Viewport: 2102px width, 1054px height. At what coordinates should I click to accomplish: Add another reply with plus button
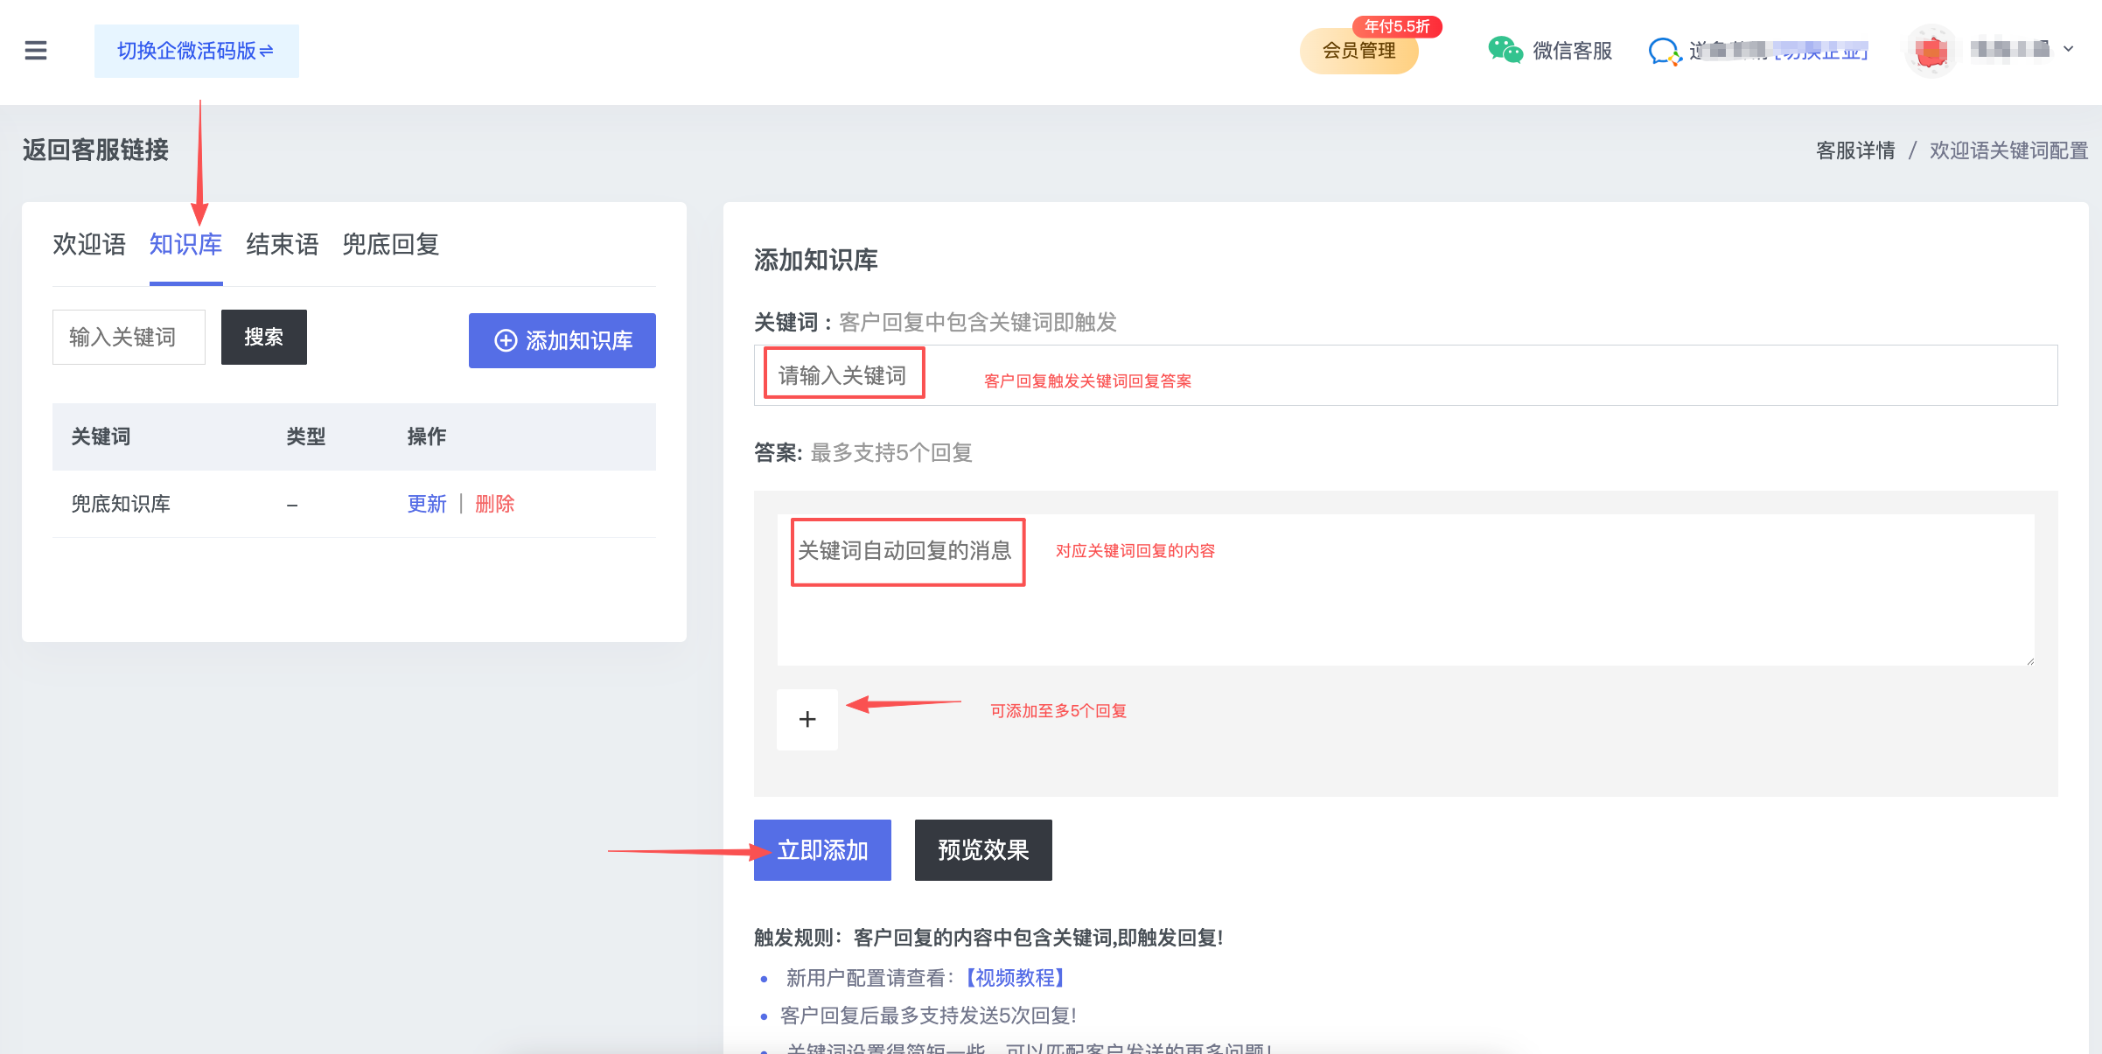807,719
